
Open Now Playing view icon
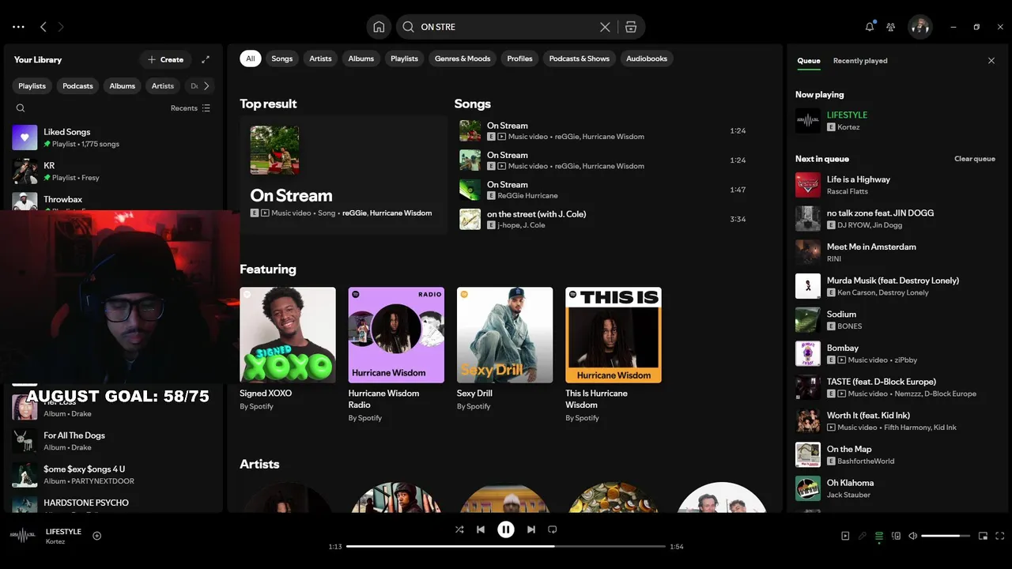[845, 536]
